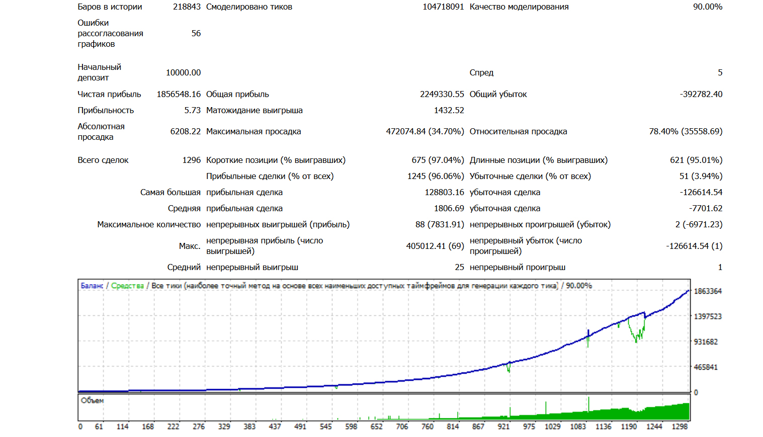The width and height of the screenshot is (763, 437).
Task: Select the average consecutive losses value 1
Action: tap(720, 267)
